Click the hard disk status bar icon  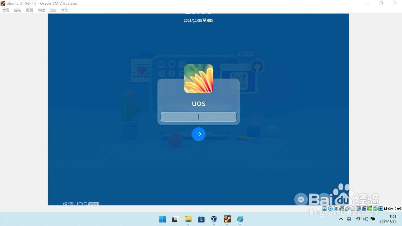click(x=324, y=208)
